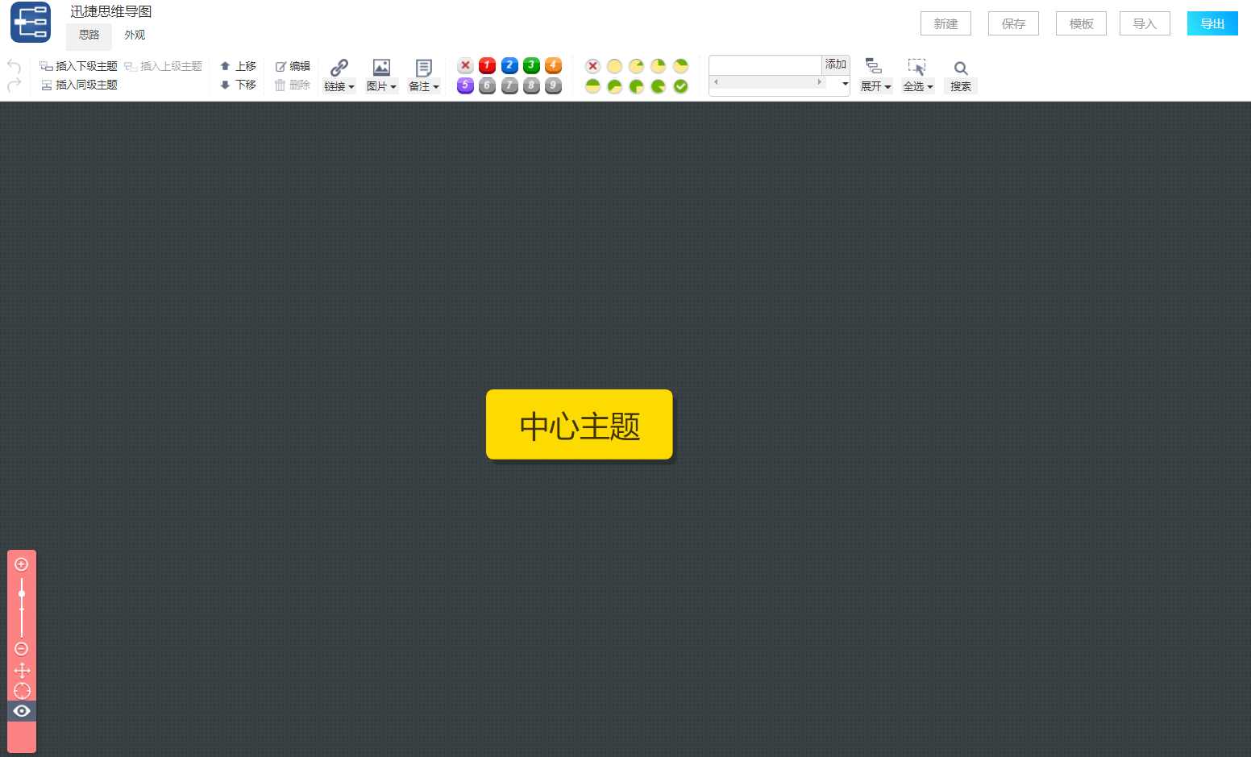
Task: Click the move-up arrow (上移)
Action: [x=239, y=66]
